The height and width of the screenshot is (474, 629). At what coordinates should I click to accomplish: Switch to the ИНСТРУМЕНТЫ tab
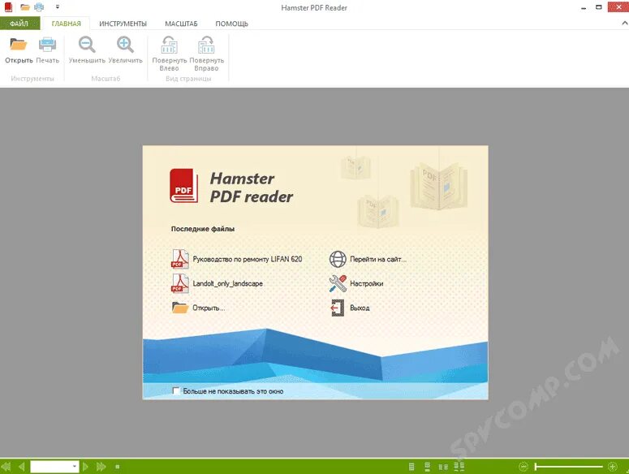coord(123,24)
